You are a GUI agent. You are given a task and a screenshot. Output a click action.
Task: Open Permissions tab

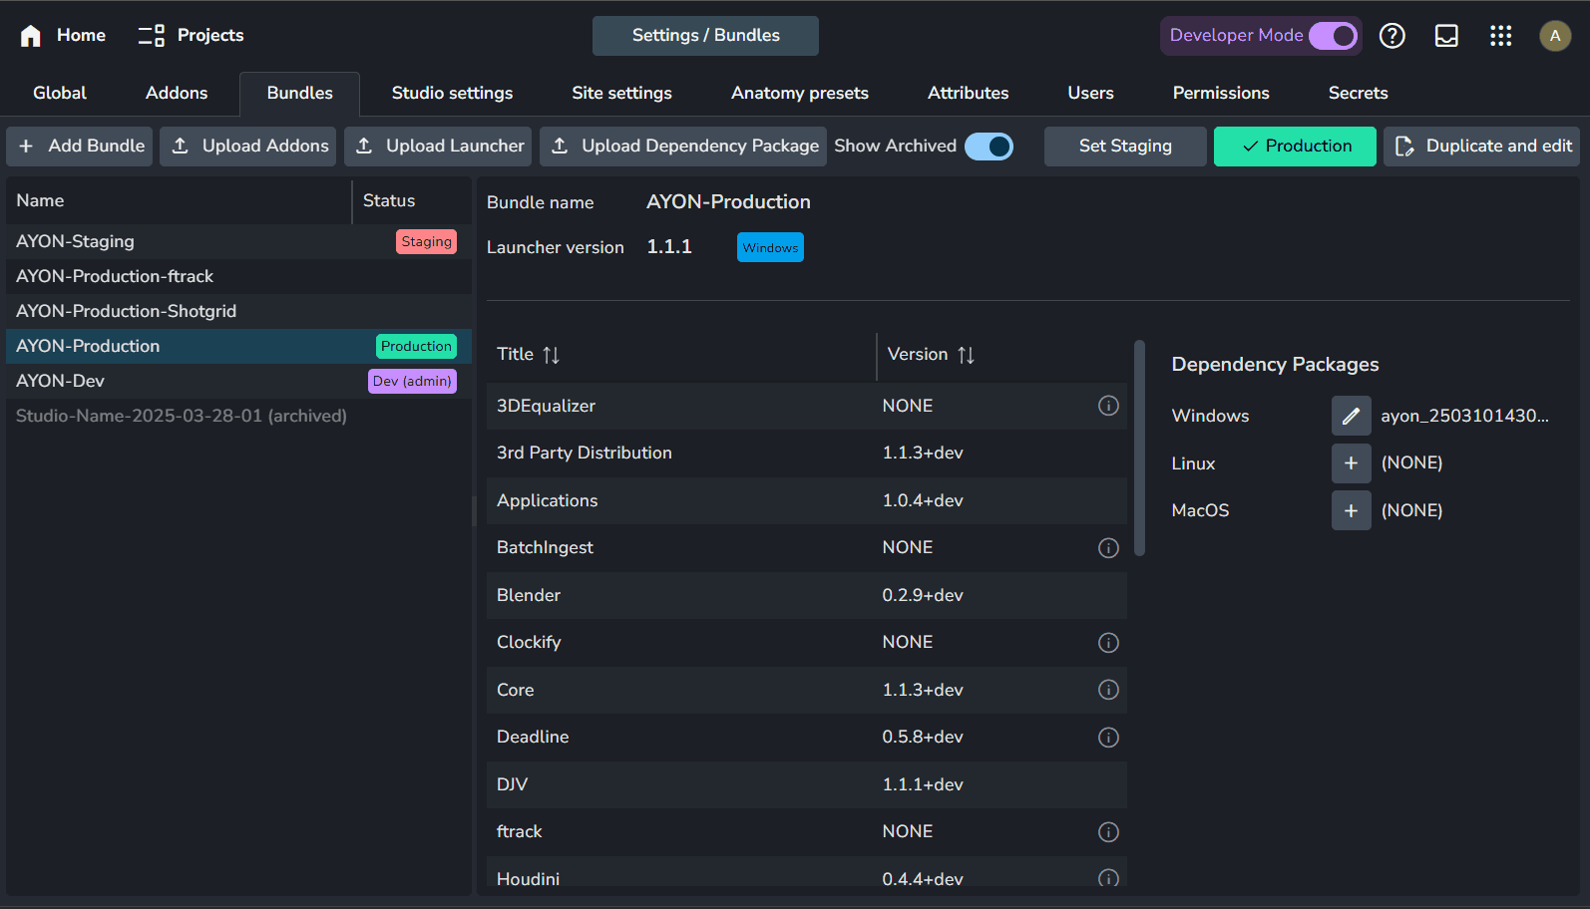point(1221,93)
